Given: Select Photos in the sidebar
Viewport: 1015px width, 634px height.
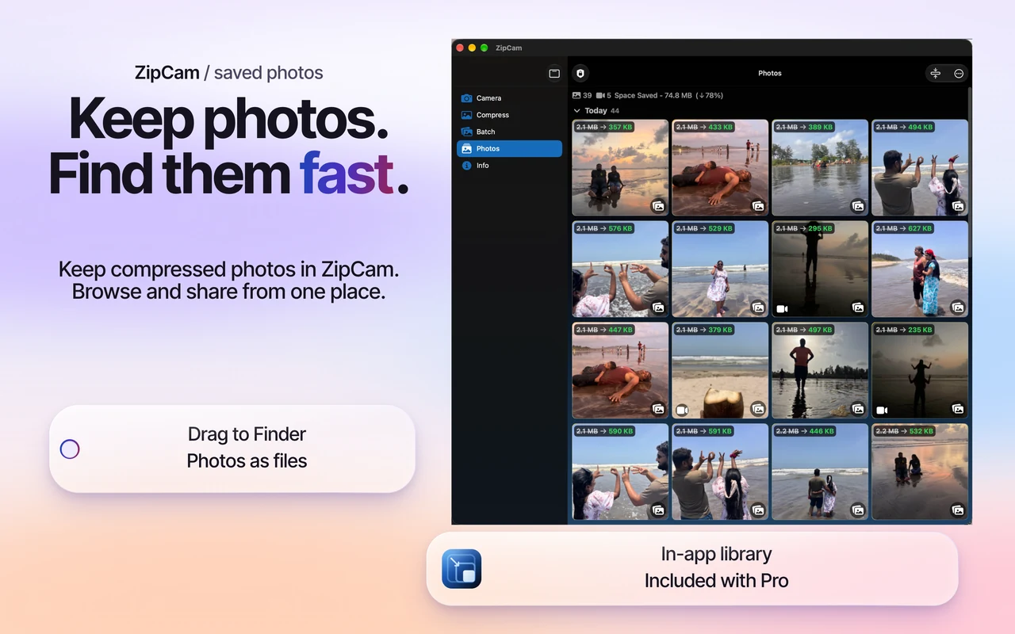Looking at the screenshot, I should (509, 148).
